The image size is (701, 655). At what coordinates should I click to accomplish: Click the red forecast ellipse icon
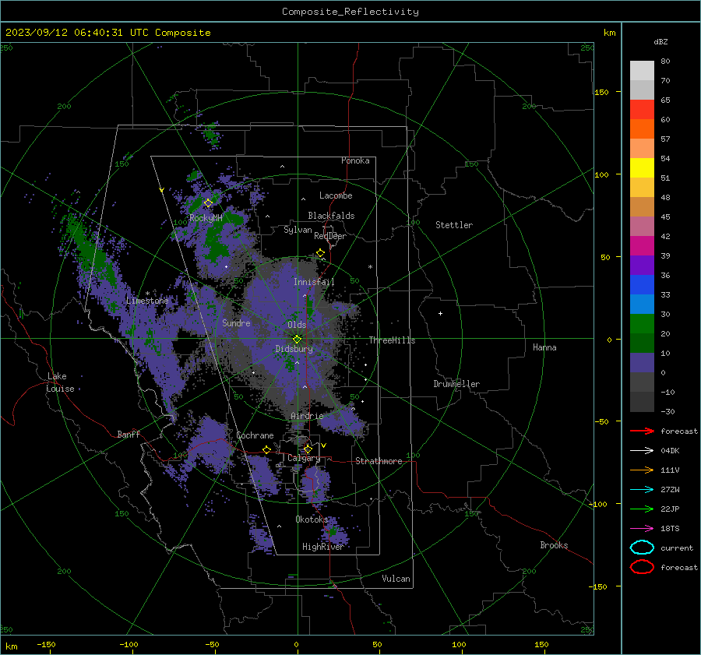[642, 567]
